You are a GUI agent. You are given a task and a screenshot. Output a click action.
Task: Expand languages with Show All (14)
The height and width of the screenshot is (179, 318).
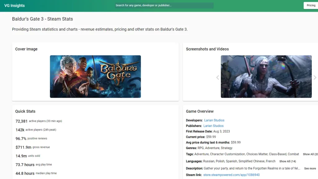(288, 161)
